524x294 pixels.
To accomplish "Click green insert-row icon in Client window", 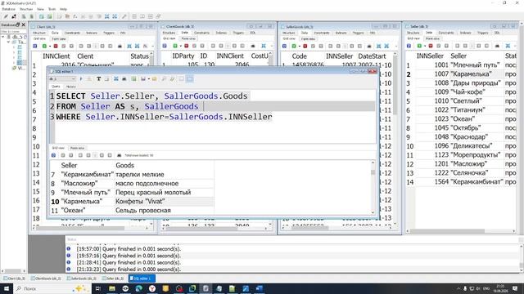I will pos(44,46).
